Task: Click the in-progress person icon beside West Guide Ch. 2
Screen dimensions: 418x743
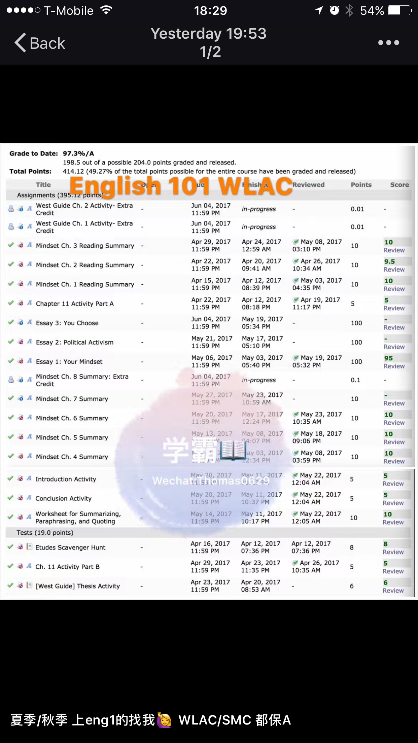Action: [11, 209]
